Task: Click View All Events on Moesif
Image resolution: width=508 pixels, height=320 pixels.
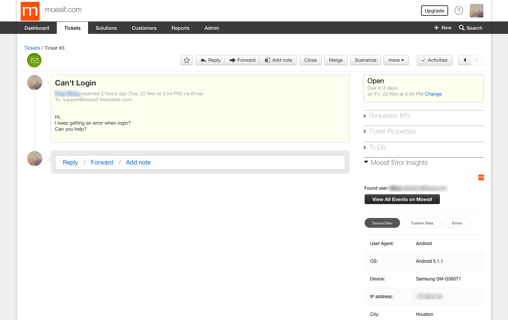Action: [x=402, y=199]
